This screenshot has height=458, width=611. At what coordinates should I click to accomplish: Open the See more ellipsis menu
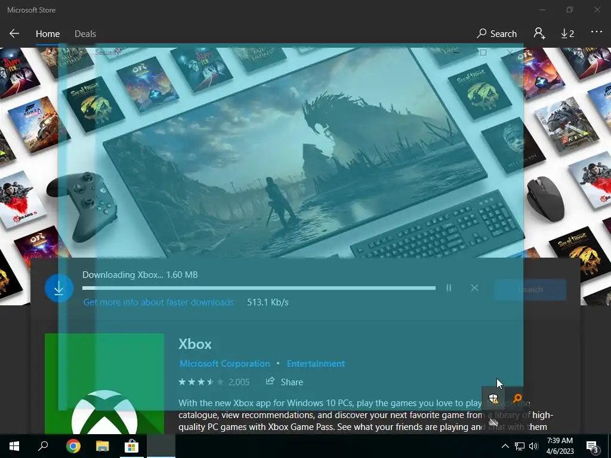[597, 32]
